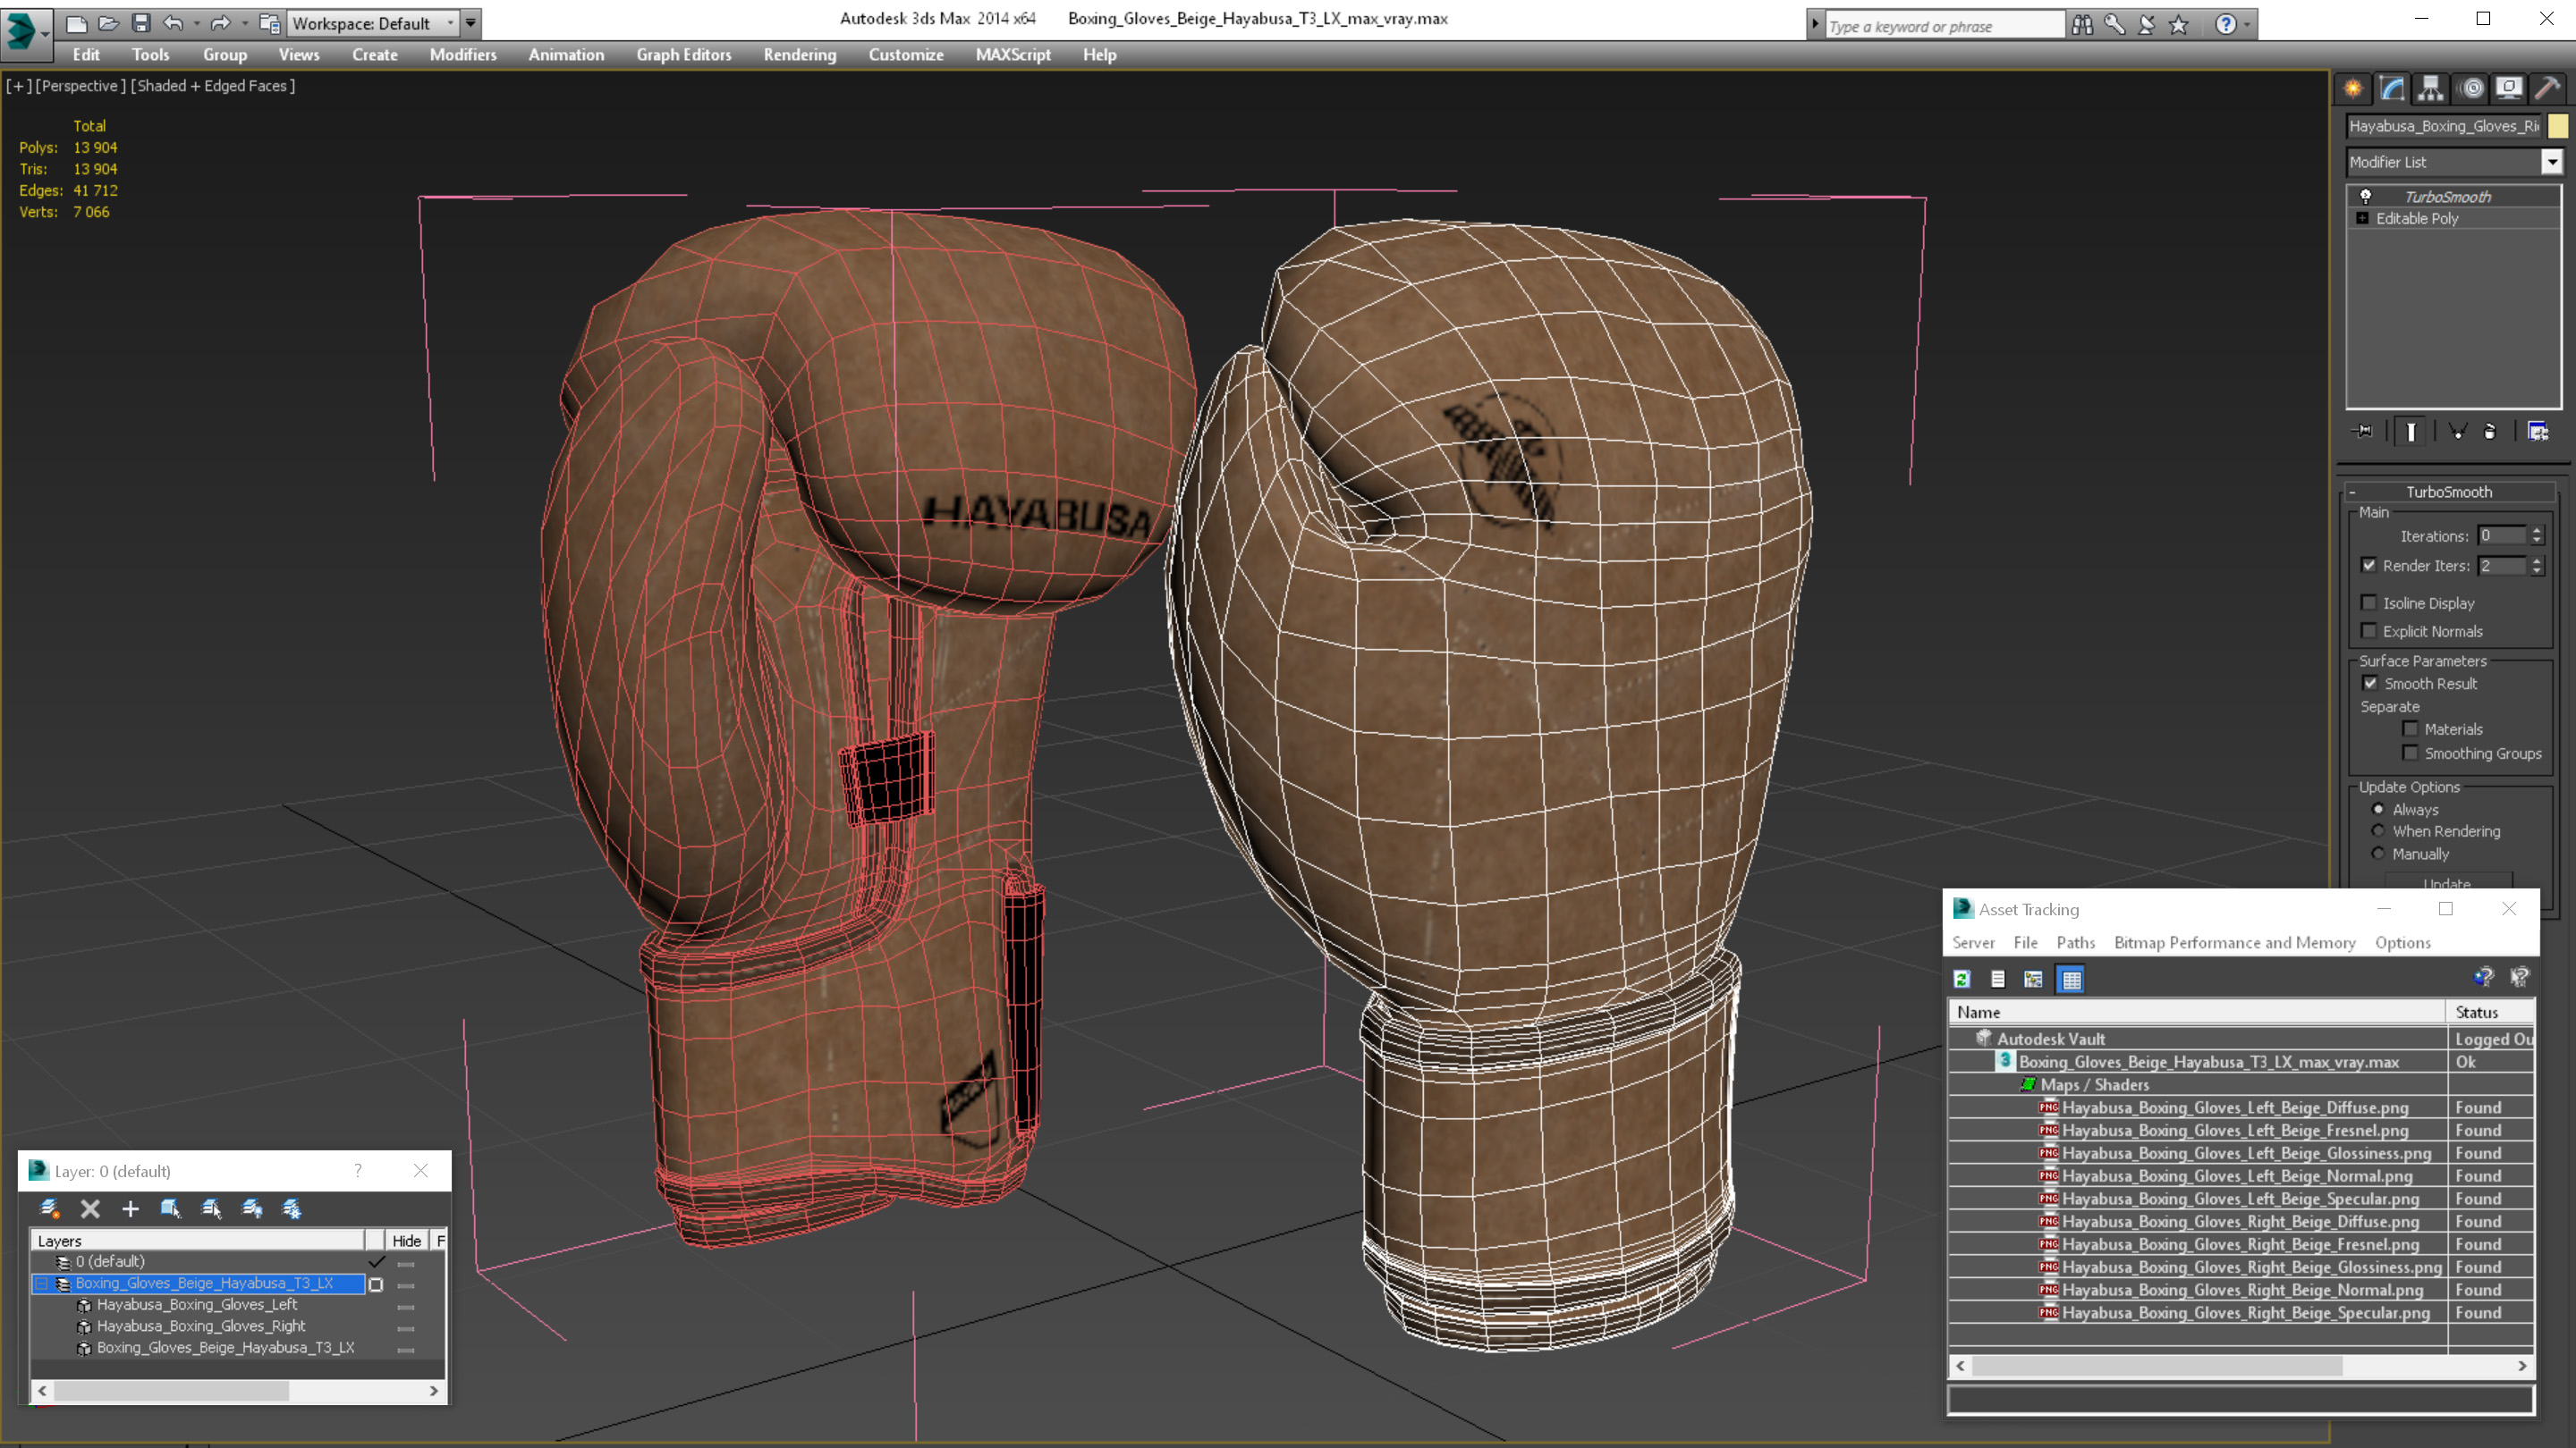Click Refresh icon in Asset Tracking
Image resolution: width=2576 pixels, height=1448 pixels.
coord(1962,980)
